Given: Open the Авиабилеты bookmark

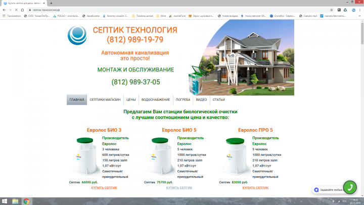Looking at the screenshot, I should pos(91,16).
